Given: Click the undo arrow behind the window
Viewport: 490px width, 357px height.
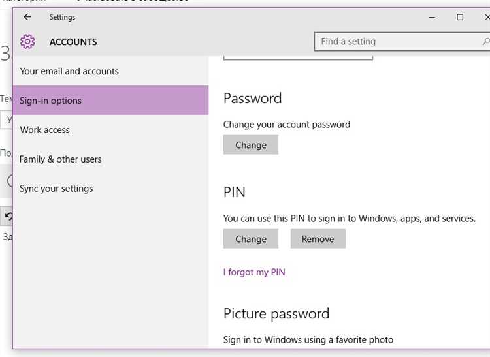Looking at the screenshot, I should [7, 215].
